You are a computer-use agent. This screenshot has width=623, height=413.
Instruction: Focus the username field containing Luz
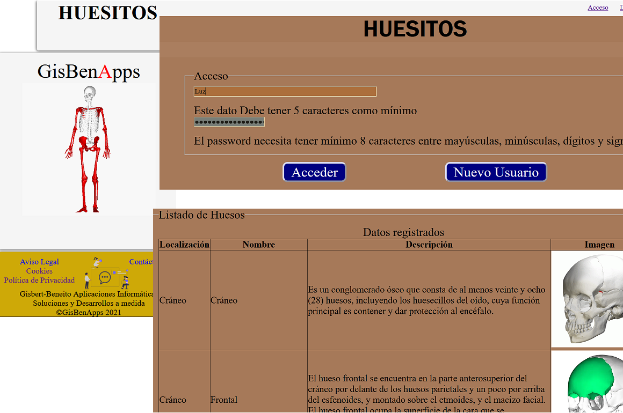point(285,92)
